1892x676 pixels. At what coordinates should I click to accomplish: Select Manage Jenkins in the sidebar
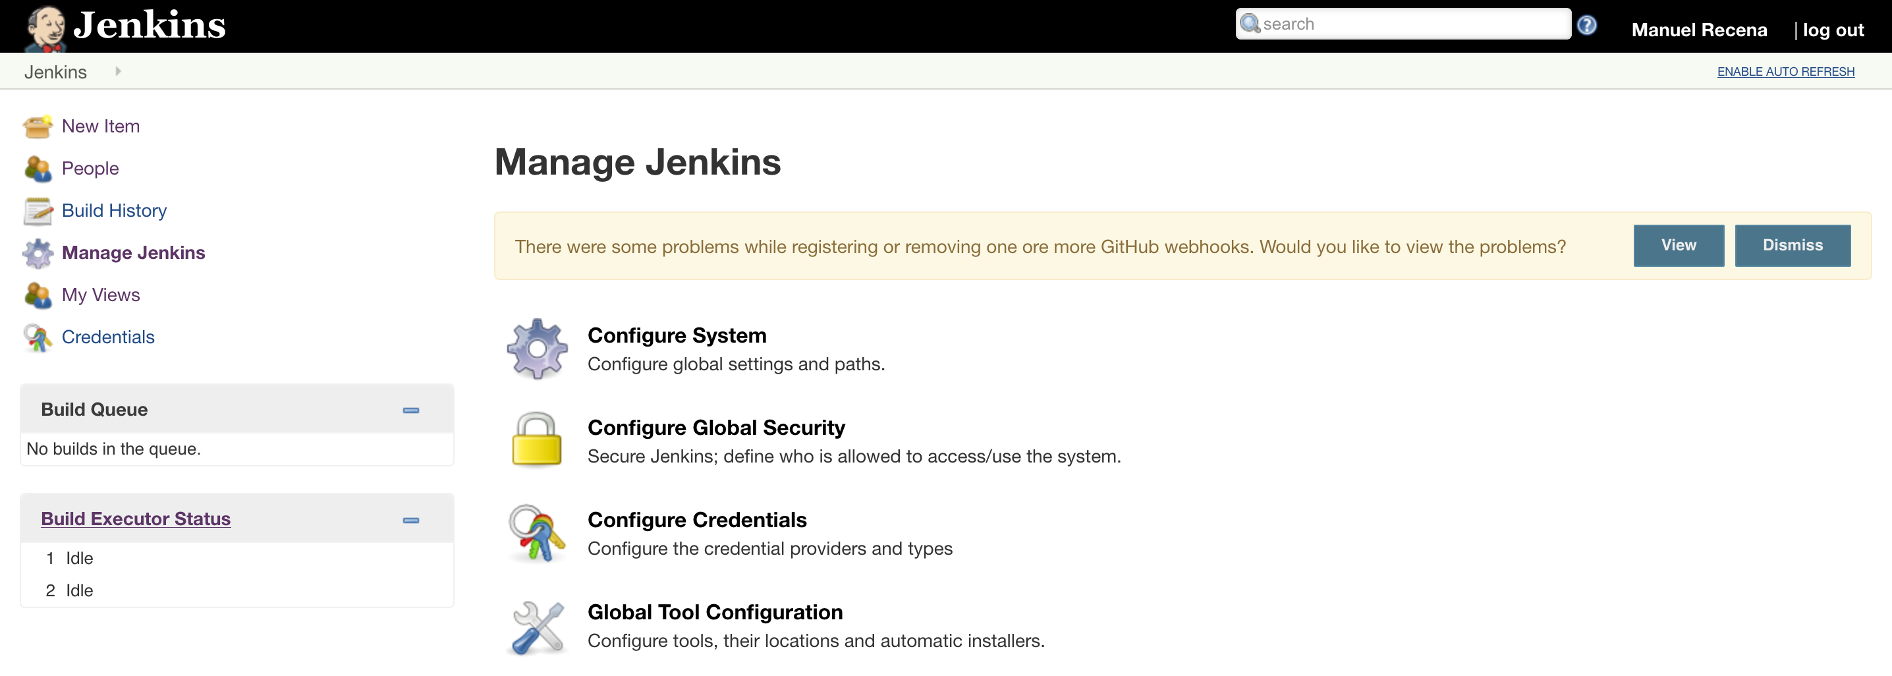(x=133, y=253)
